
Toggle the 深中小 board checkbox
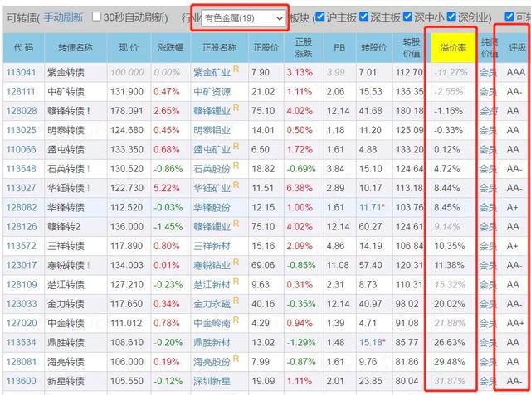413,17
